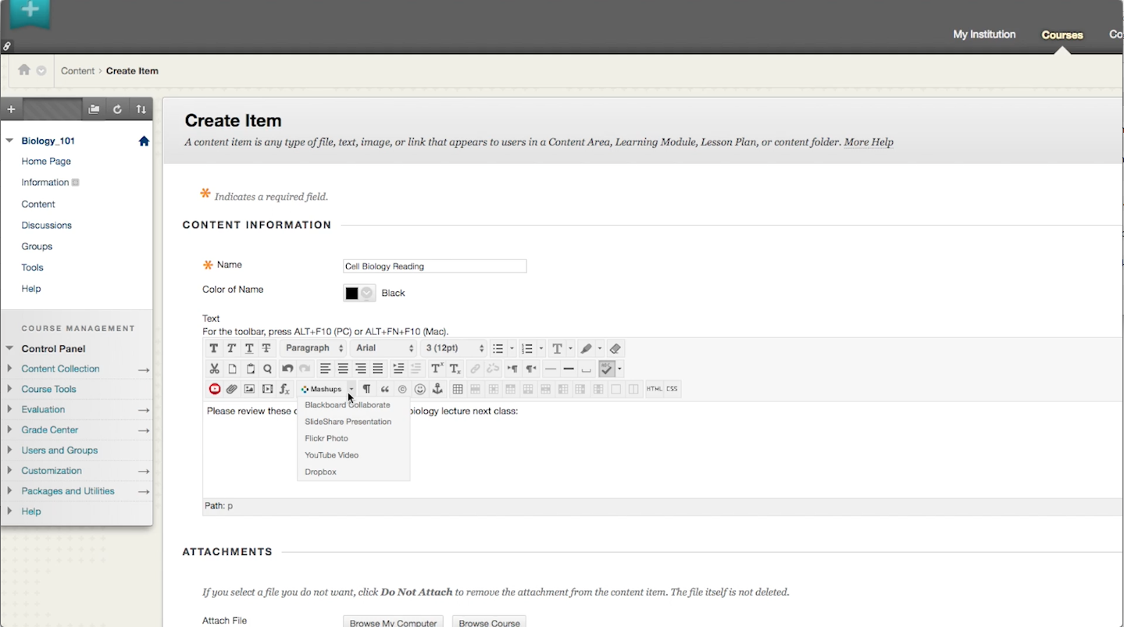Toggle the spell check button
Screen dimensions: 1124x627
(x=607, y=369)
